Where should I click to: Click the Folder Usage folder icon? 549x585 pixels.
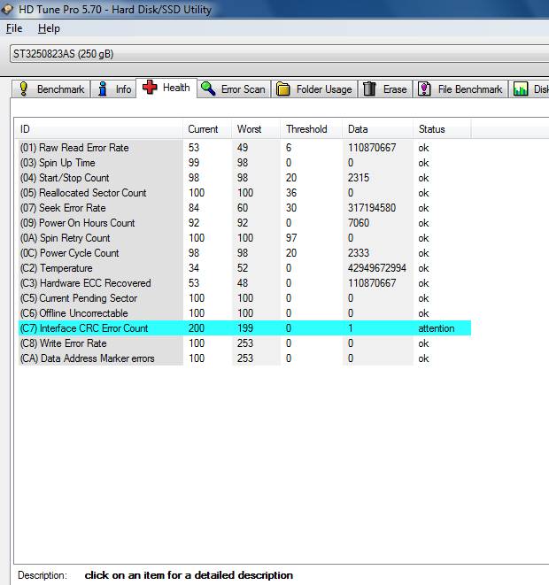(x=283, y=89)
